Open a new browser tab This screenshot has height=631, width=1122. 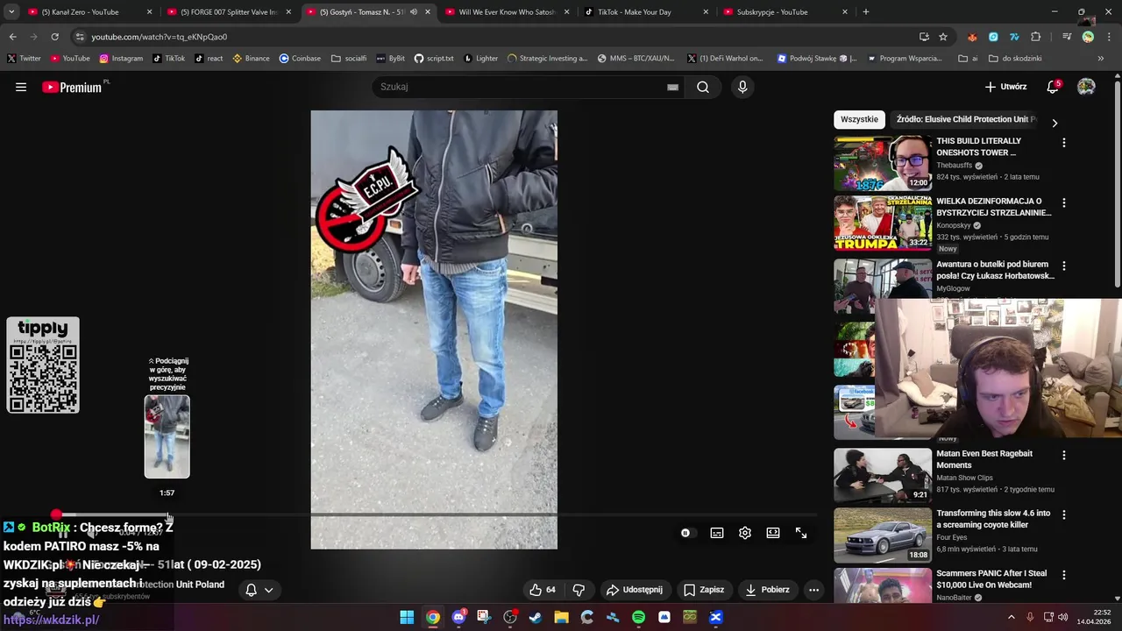(x=866, y=12)
